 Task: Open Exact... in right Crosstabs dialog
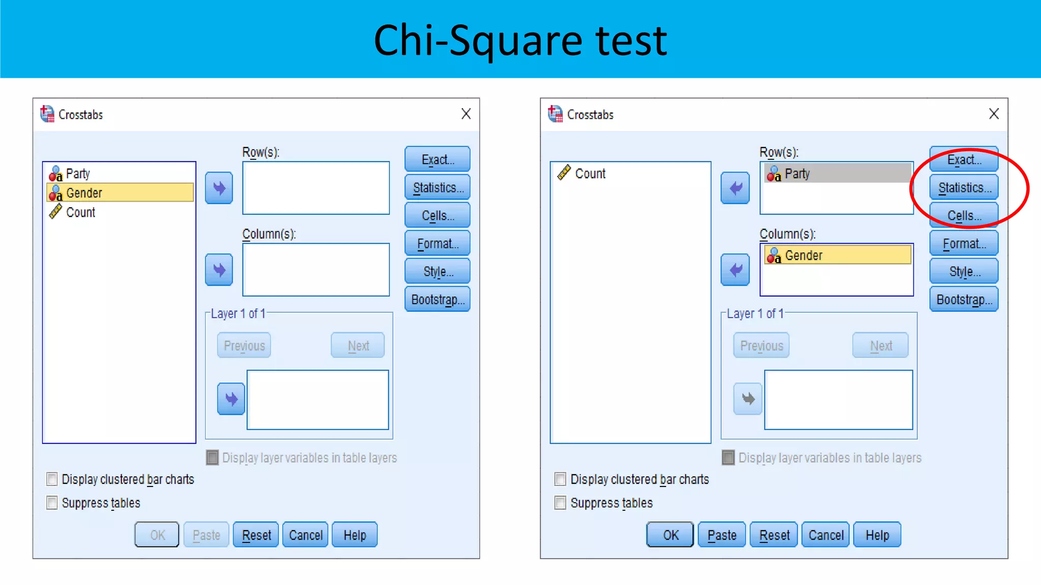click(x=964, y=159)
